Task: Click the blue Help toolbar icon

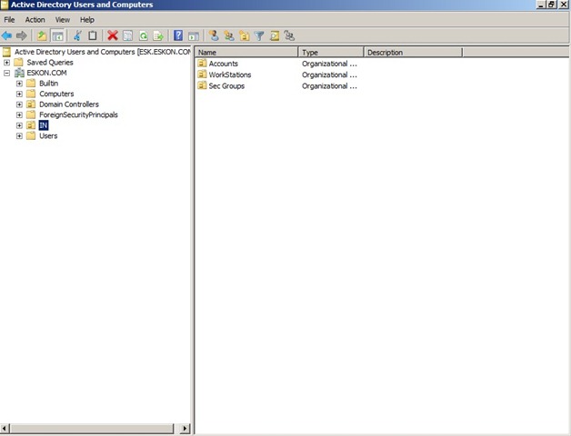Action: 178,35
